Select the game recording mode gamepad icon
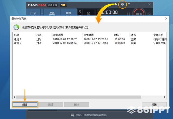This screenshot has width=173, height=119. click(x=52, y=14)
